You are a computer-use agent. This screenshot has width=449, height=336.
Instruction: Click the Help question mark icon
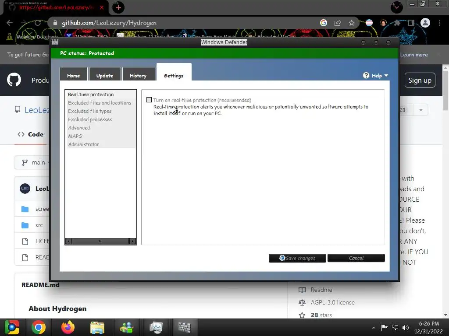[366, 75]
